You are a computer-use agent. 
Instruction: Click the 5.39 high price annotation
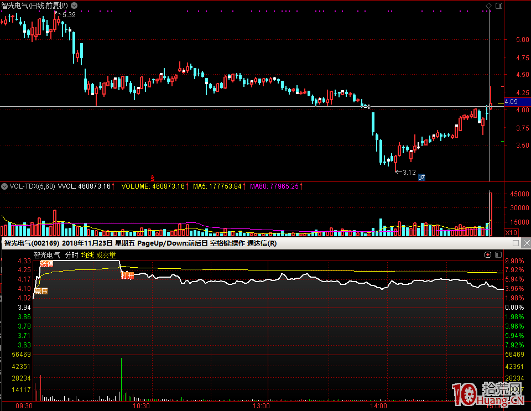69,14
